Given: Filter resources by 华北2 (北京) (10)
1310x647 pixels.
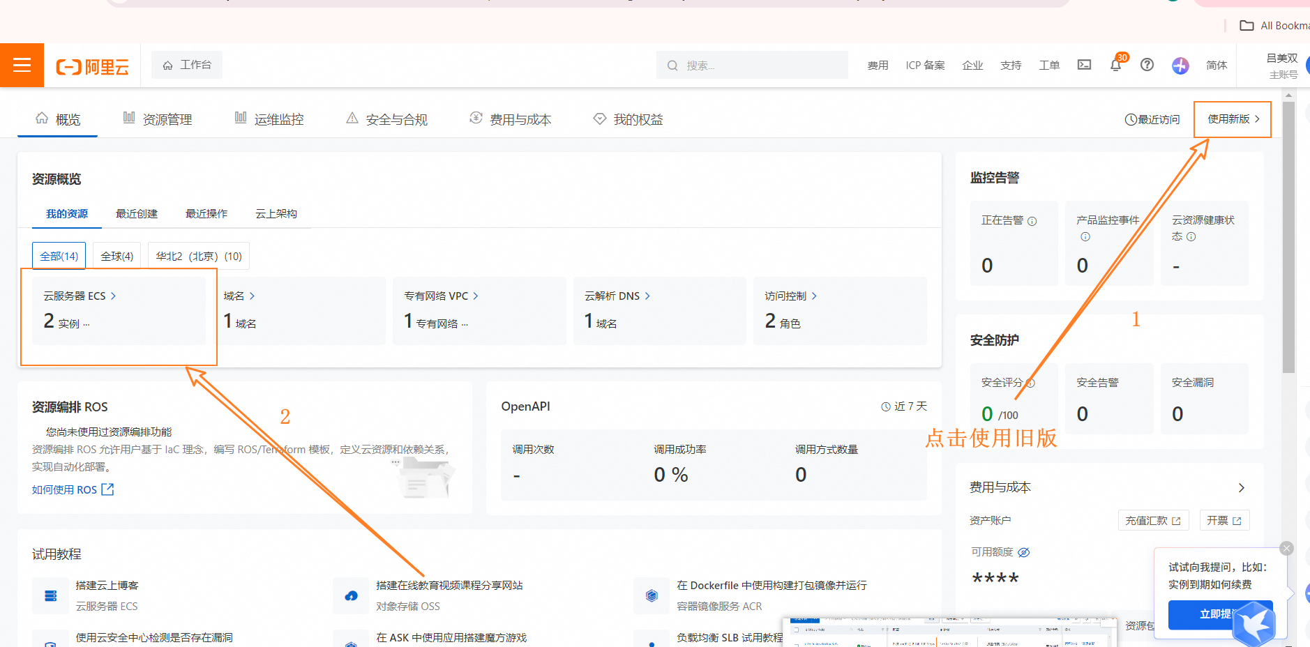Looking at the screenshot, I should coord(199,256).
